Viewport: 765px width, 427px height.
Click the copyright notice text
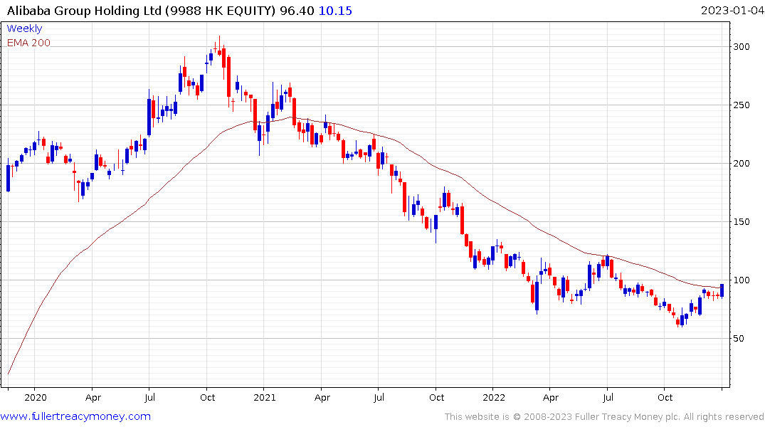604,417
